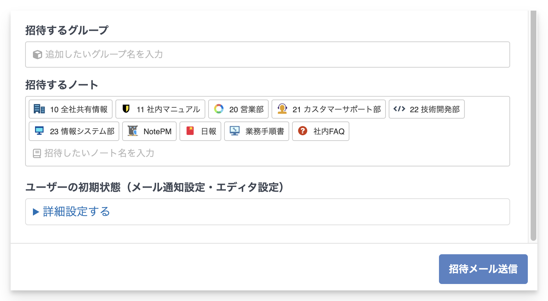Screen dimensions: 548x301
Task: Click the cube icon in group input
Action: click(x=38, y=55)
